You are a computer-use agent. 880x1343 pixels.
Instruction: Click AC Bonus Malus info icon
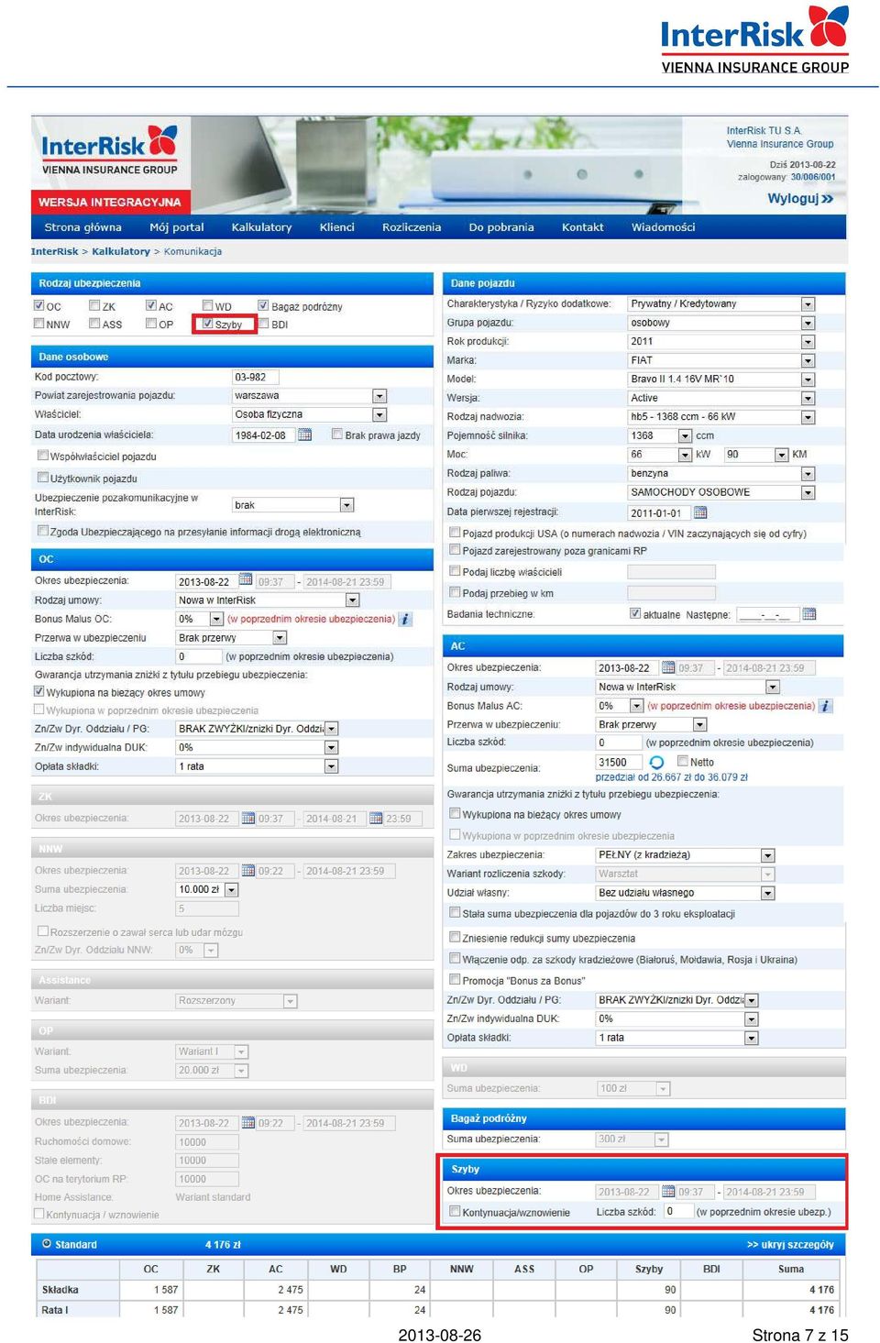coord(826,706)
